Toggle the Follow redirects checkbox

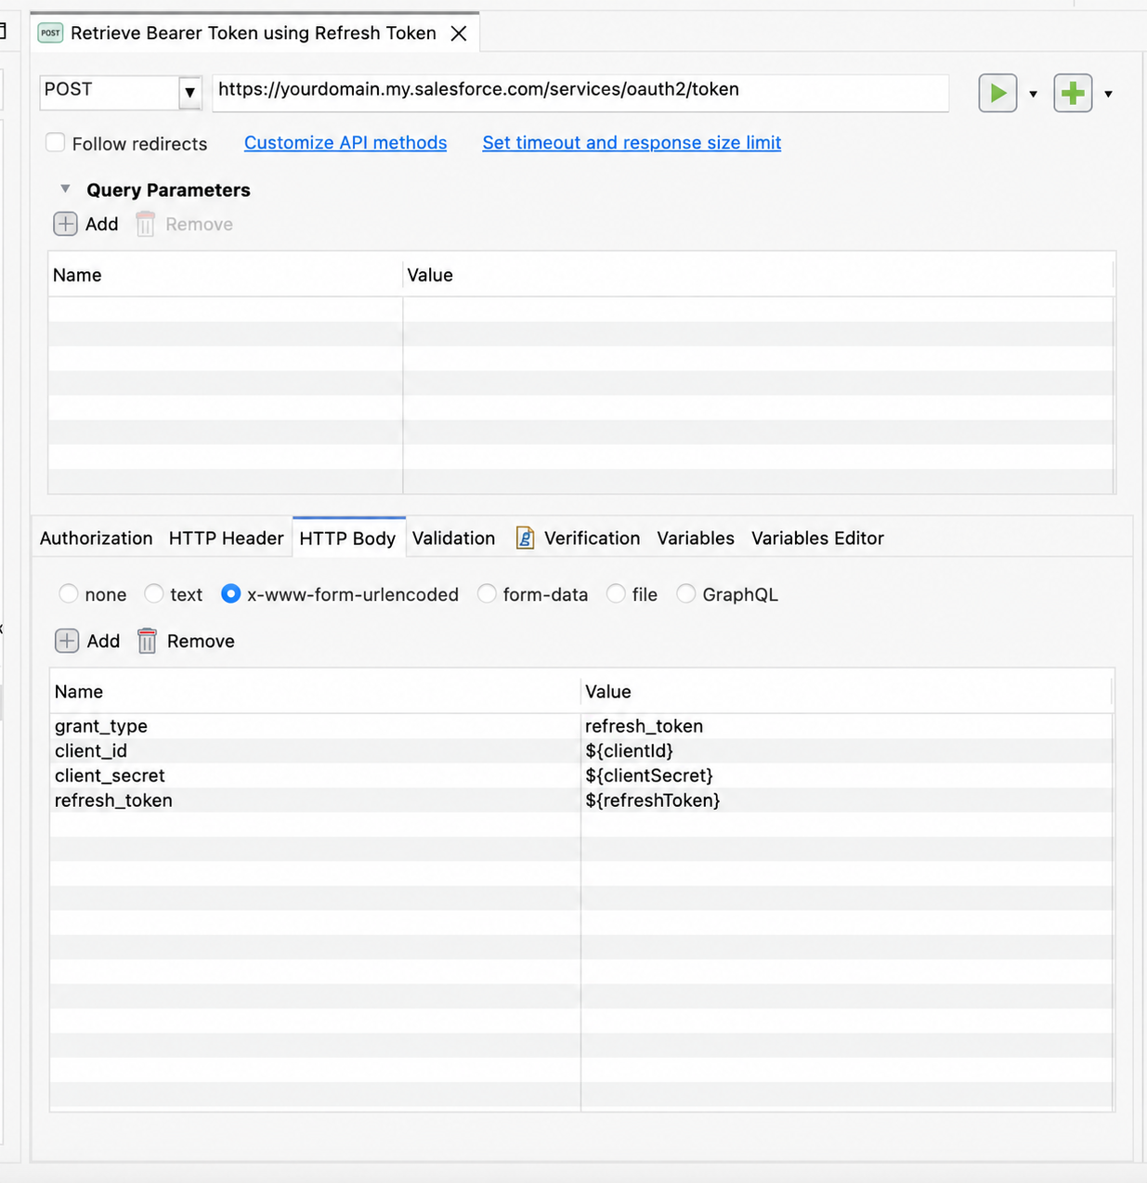[x=56, y=143]
